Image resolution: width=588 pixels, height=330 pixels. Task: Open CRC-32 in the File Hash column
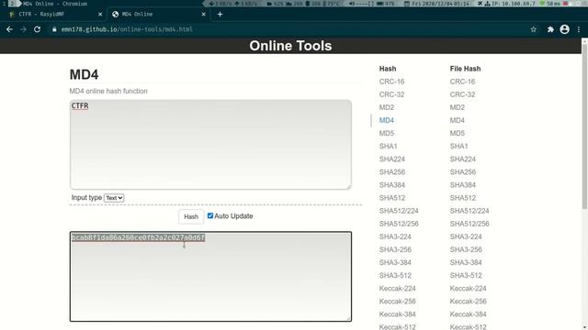pyautogui.click(x=462, y=94)
